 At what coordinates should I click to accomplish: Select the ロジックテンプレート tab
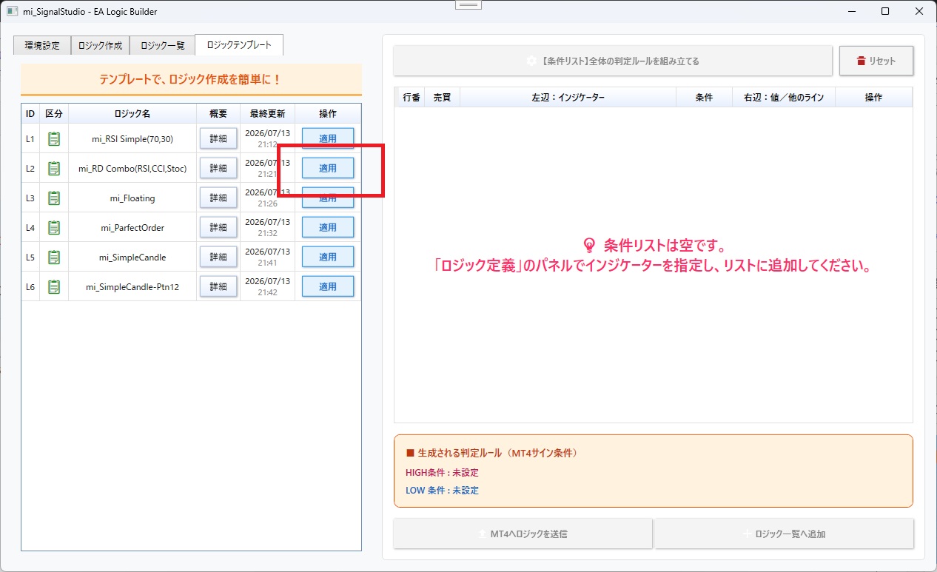(239, 44)
